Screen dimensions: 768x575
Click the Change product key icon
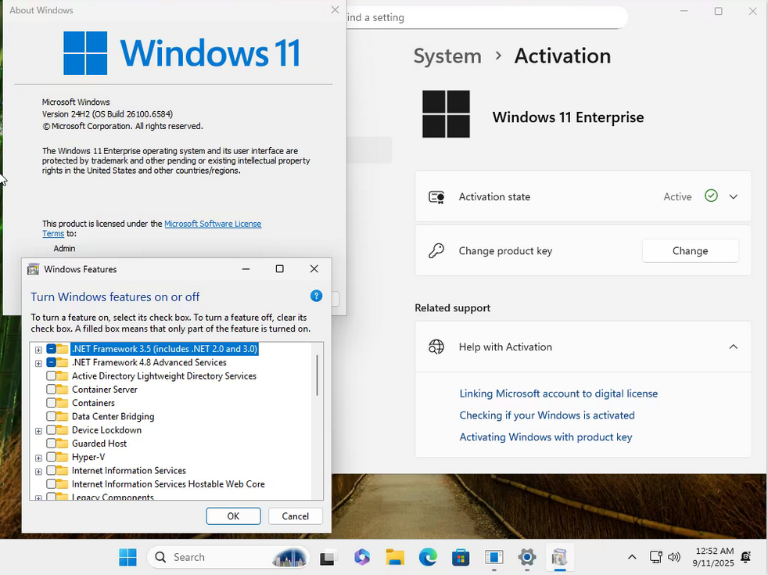pos(436,251)
